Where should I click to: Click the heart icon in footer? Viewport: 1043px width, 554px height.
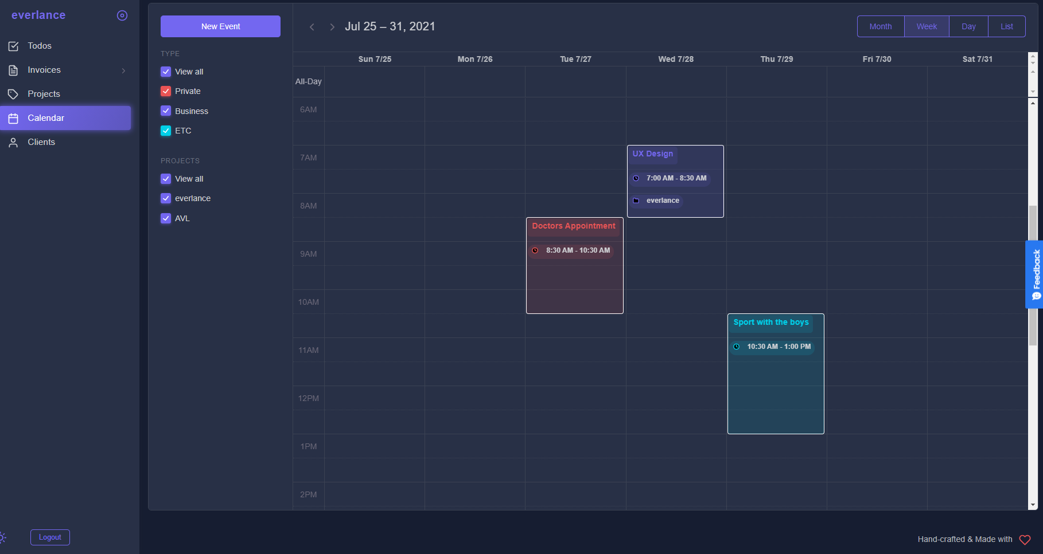(1025, 540)
